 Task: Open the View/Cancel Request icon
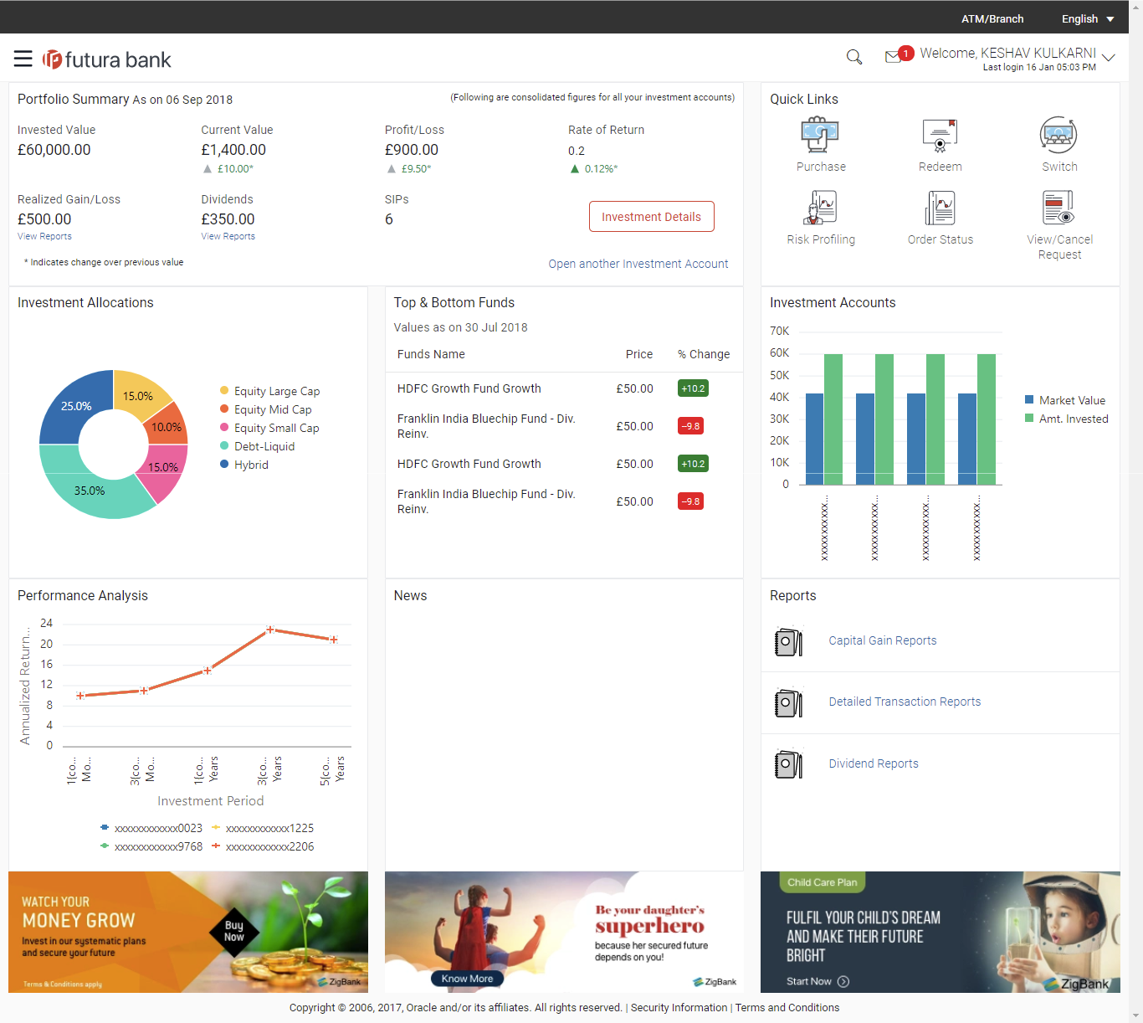point(1058,208)
